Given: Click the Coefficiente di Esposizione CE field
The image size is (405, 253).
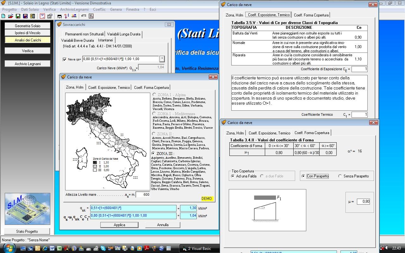Looking at the screenshot, I should click(x=359, y=69).
